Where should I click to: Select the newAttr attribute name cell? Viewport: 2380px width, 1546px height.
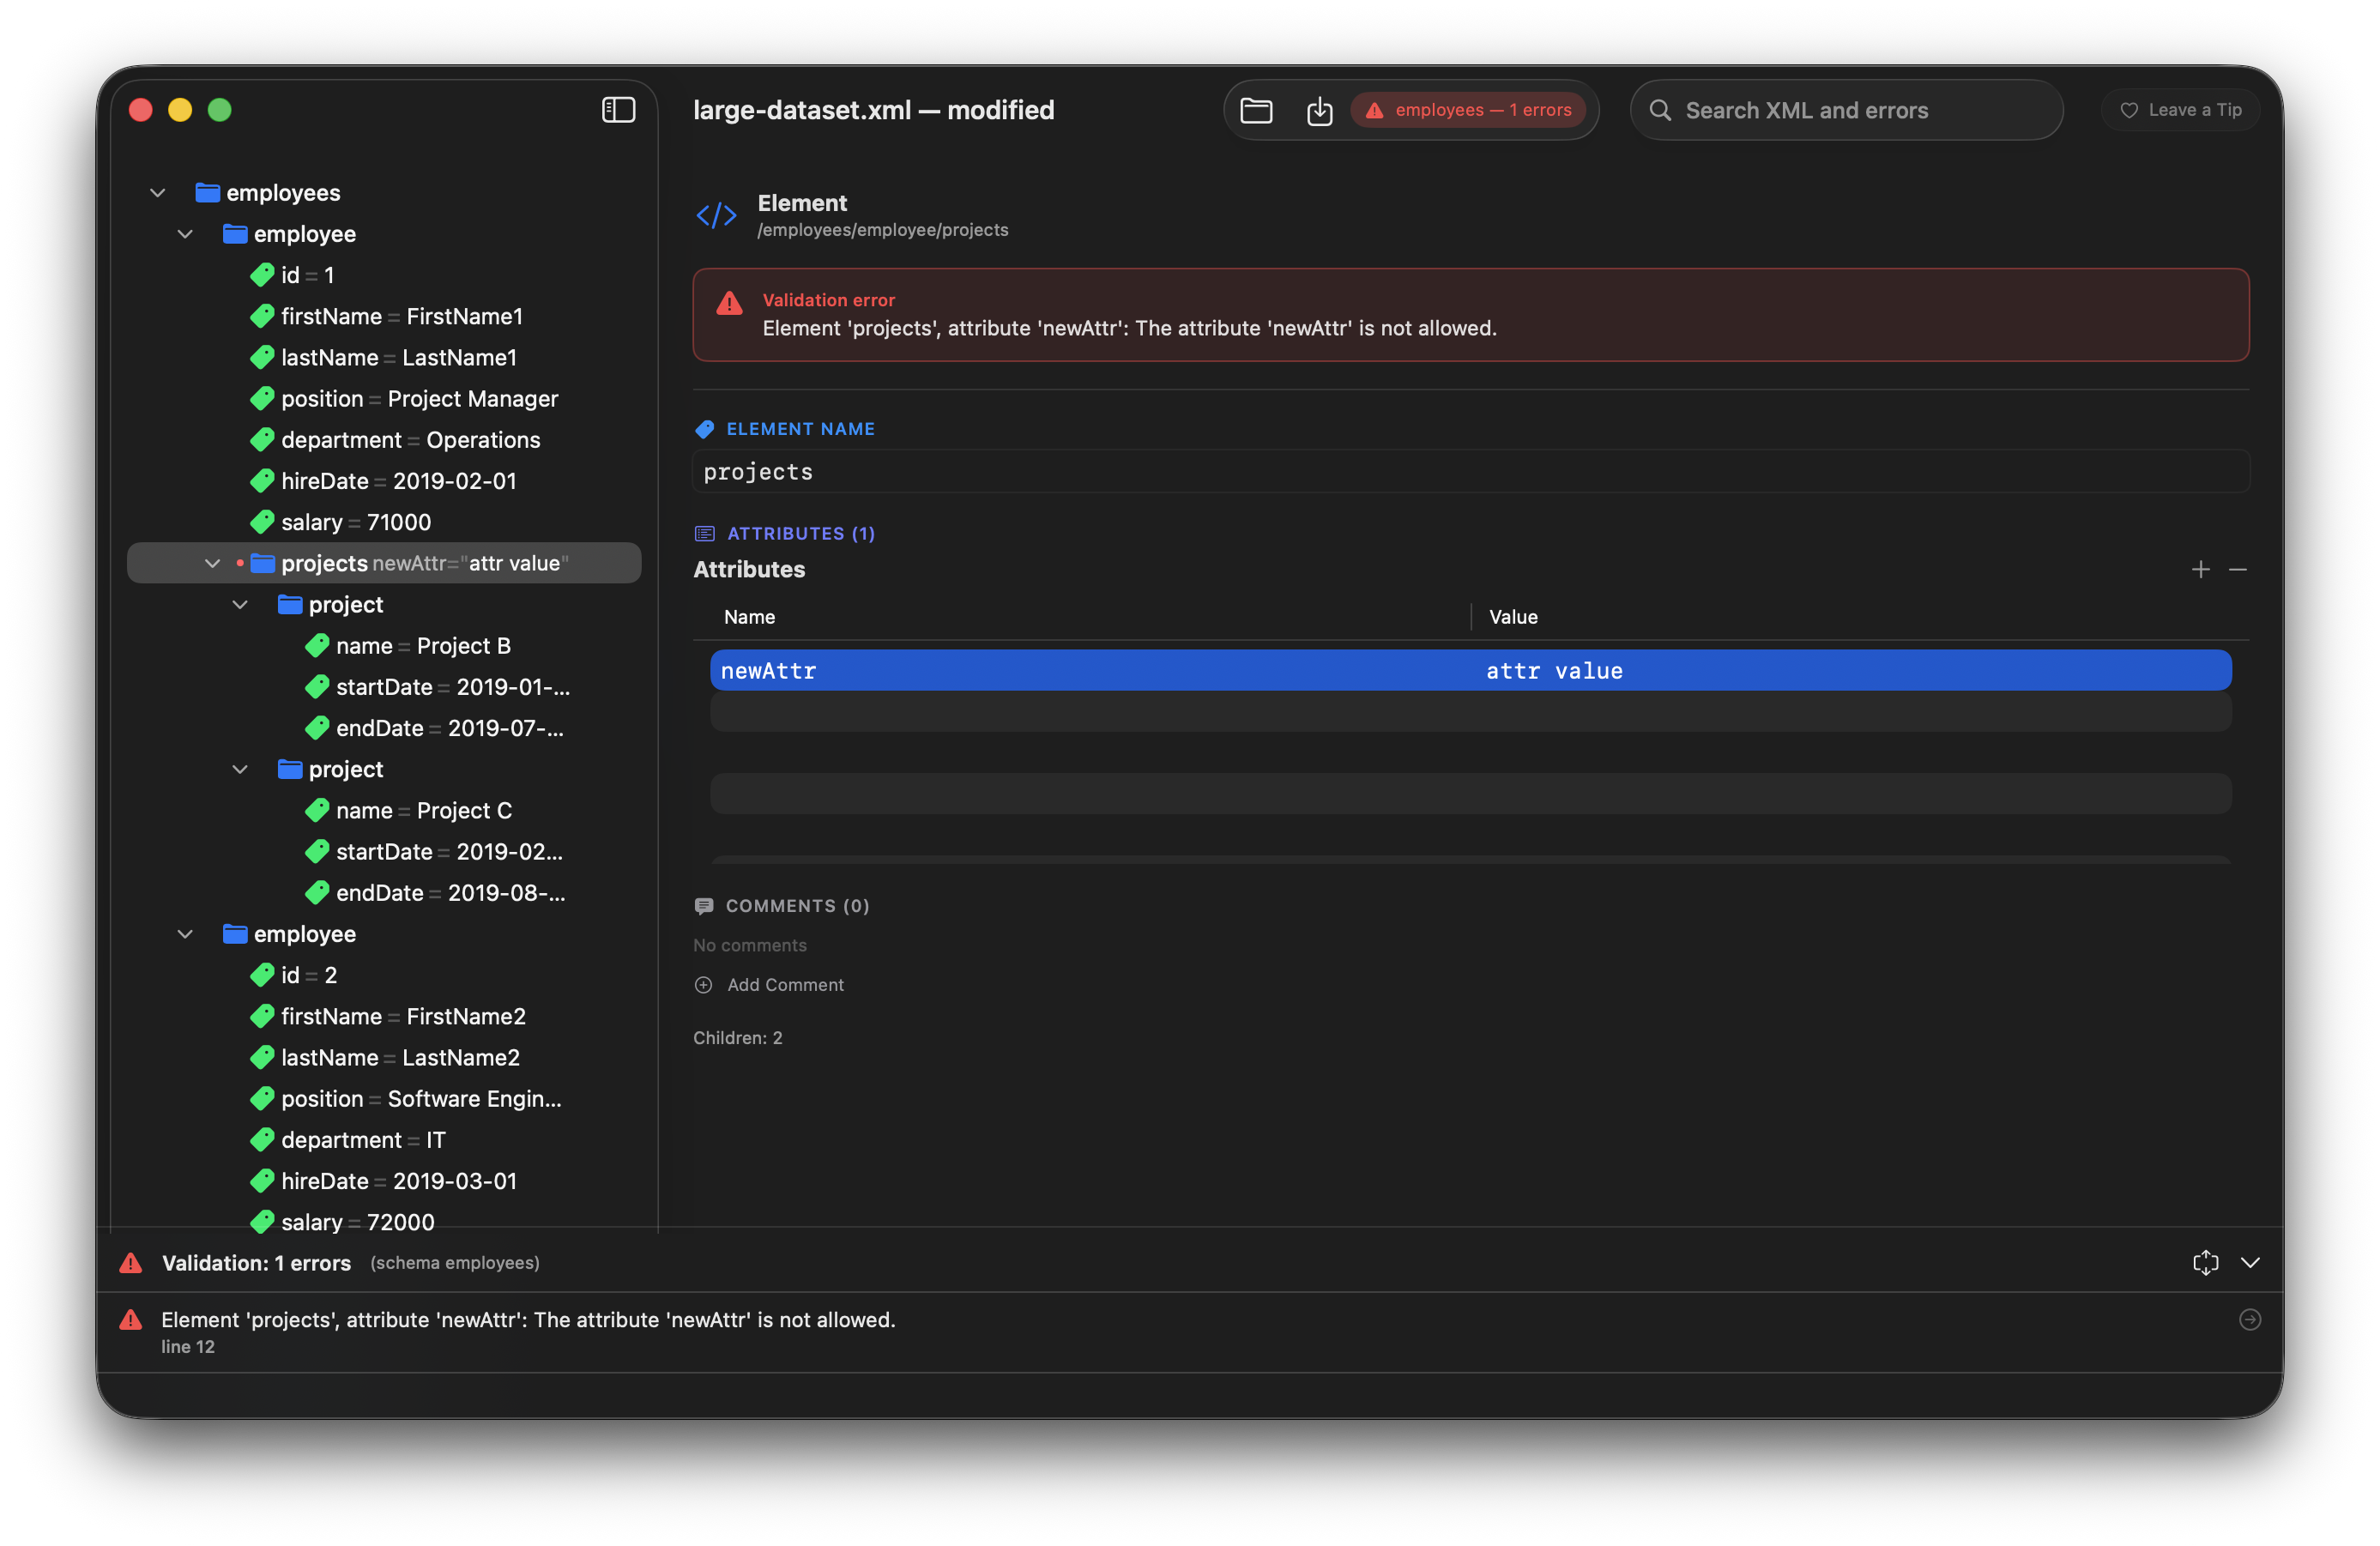point(1090,670)
